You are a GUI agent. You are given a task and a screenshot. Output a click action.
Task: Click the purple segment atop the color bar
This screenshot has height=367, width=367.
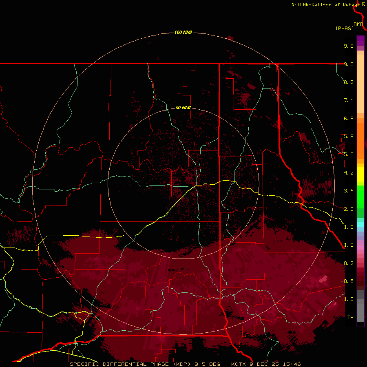pyautogui.click(x=360, y=41)
